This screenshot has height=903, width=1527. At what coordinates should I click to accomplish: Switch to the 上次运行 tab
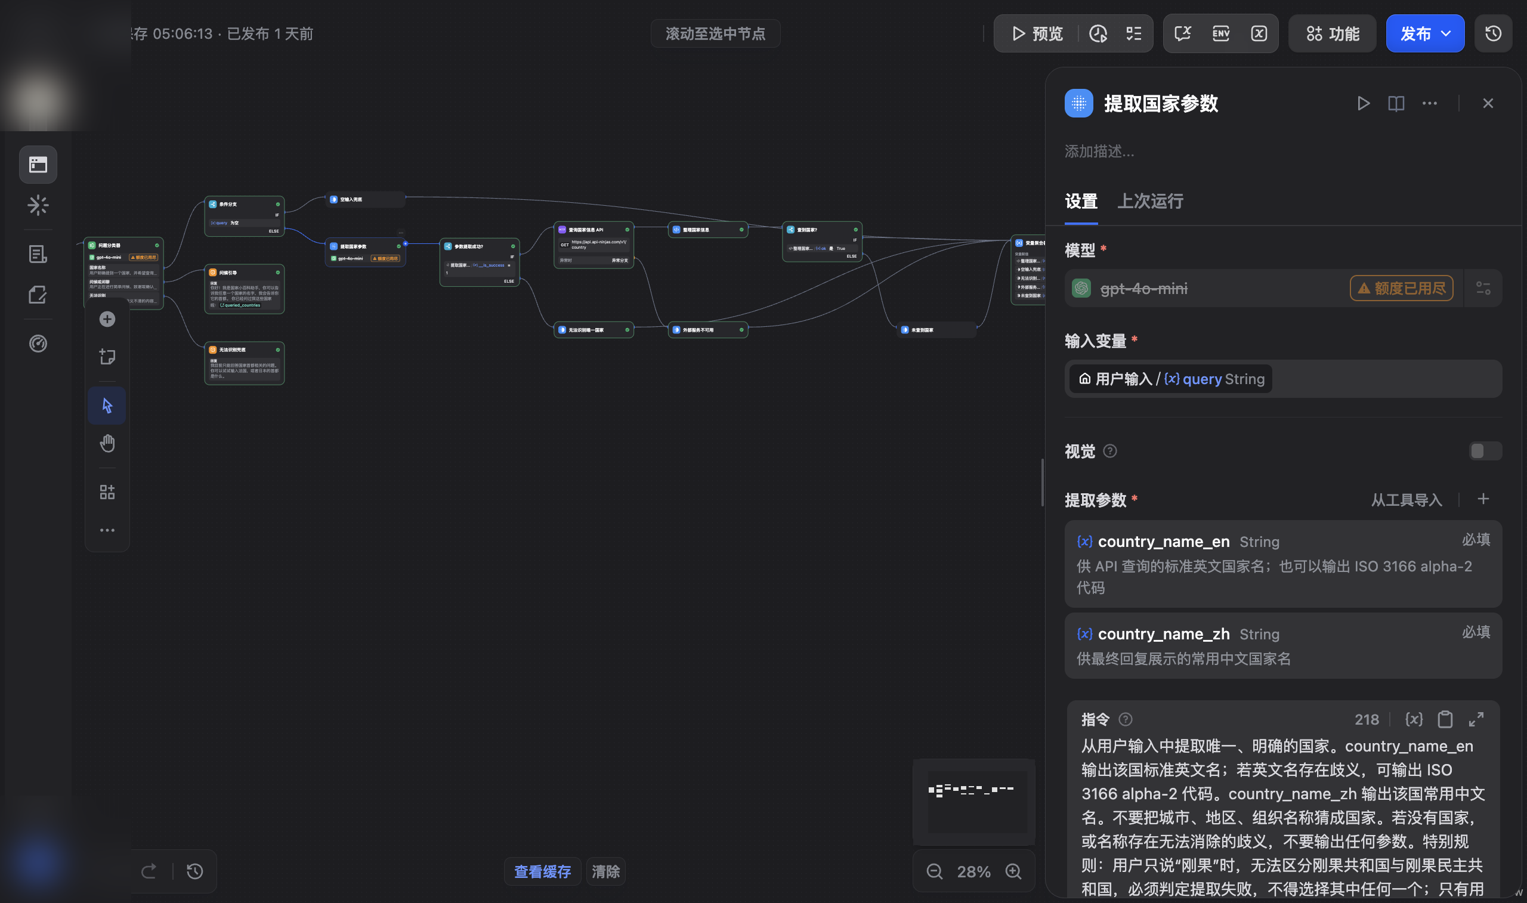tap(1150, 202)
